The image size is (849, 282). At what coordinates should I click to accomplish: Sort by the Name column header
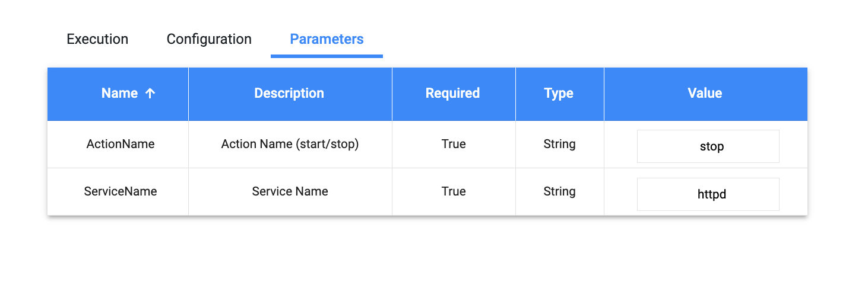119,94
